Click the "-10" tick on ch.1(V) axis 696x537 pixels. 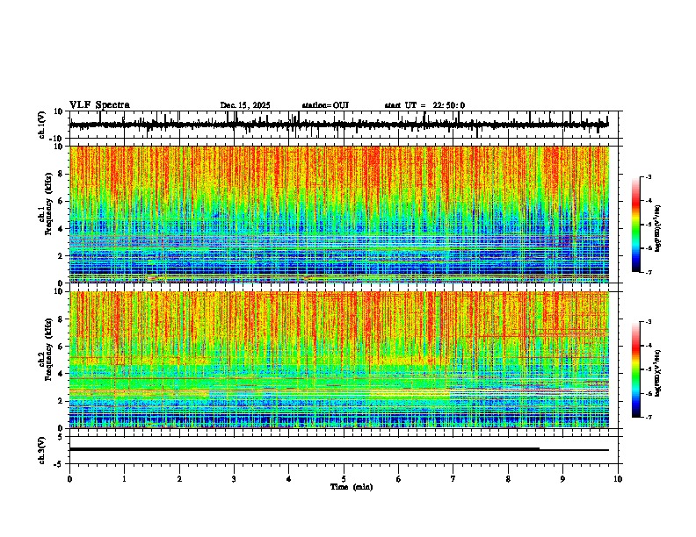click(57, 139)
